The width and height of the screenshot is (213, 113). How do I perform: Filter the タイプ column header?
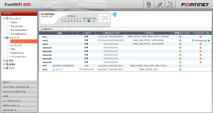pos(84,33)
